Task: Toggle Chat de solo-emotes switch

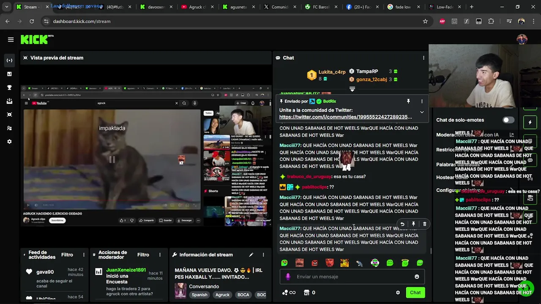Action: click(508, 120)
